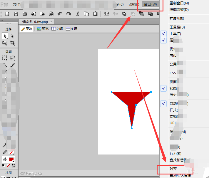This screenshot has height=178, width=209.
Task: Open the 文件 menu
Action: pos(16,4)
